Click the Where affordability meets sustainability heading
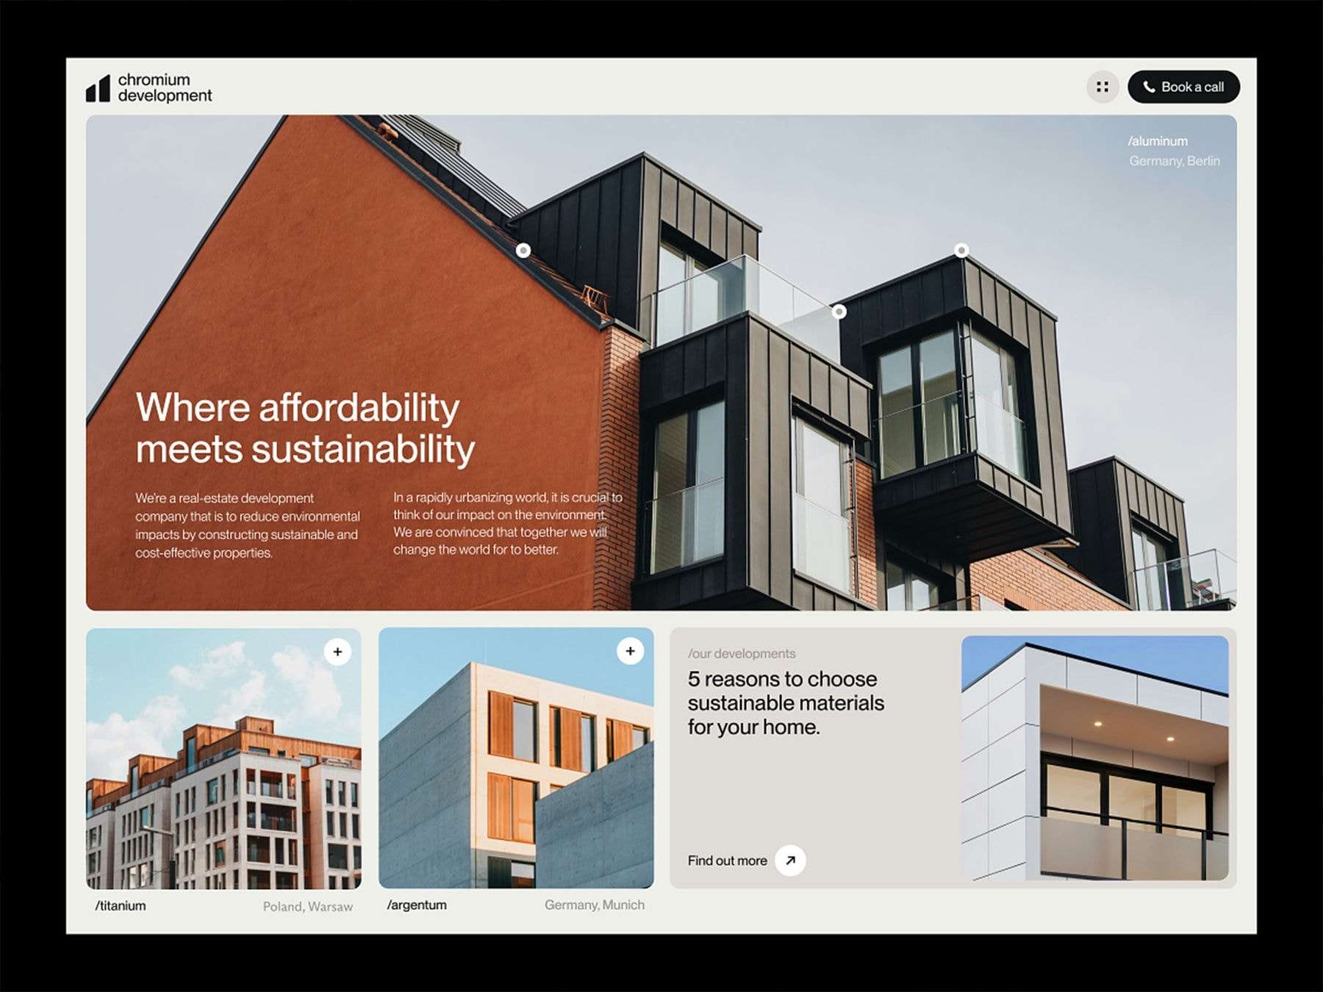Image resolution: width=1323 pixels, height=992 pixels. pos(304,428)
